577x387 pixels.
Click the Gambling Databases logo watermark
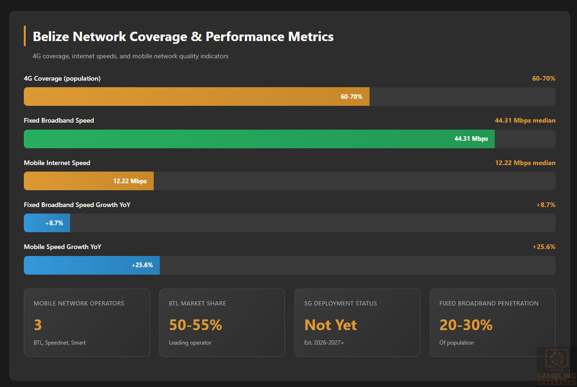click(x=556, y=367)
